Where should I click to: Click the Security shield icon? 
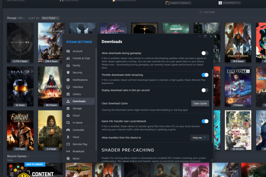click(68, 72)
